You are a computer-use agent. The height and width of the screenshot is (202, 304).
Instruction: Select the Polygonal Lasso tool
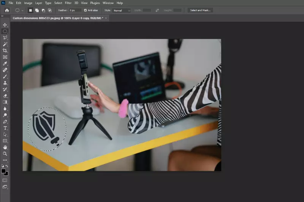point(5,38)
